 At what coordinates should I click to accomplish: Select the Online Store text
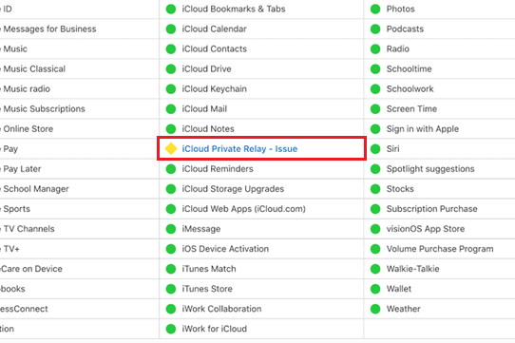(x=29, y=129)
